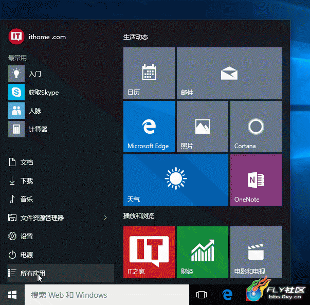310x305 pixels.
Task: Click the 最常用 section label
Action: coord(17,58)
